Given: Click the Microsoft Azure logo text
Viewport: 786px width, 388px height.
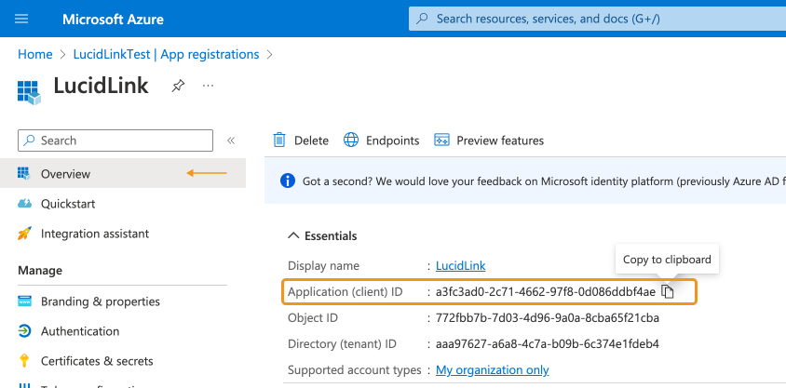Looking at the screenshot, I should 113,20.
